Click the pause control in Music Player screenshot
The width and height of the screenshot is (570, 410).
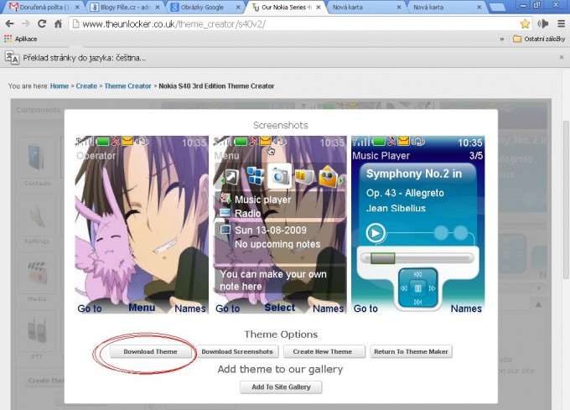click(417, 288)
